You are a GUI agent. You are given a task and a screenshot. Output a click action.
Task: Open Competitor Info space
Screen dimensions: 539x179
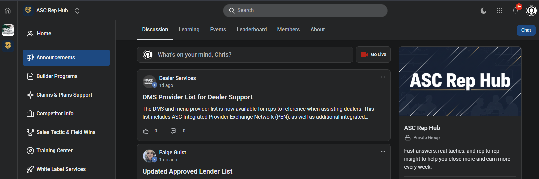pos(66,114)
